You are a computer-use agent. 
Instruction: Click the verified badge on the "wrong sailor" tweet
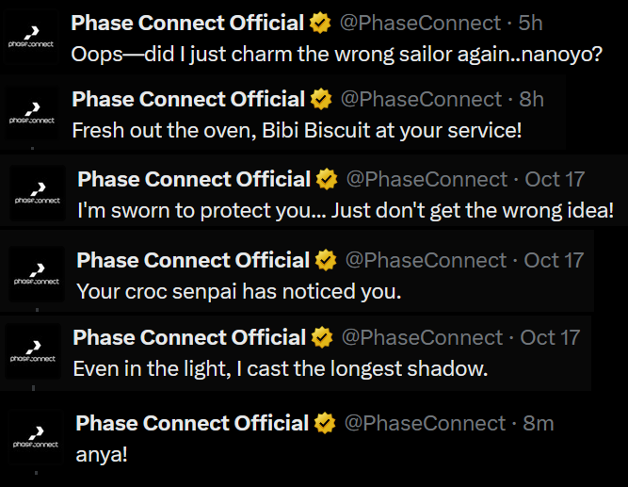[321, 23]
